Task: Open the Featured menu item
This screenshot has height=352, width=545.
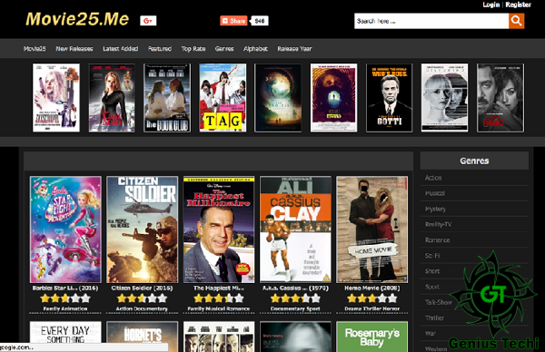Action: point(160,49)
